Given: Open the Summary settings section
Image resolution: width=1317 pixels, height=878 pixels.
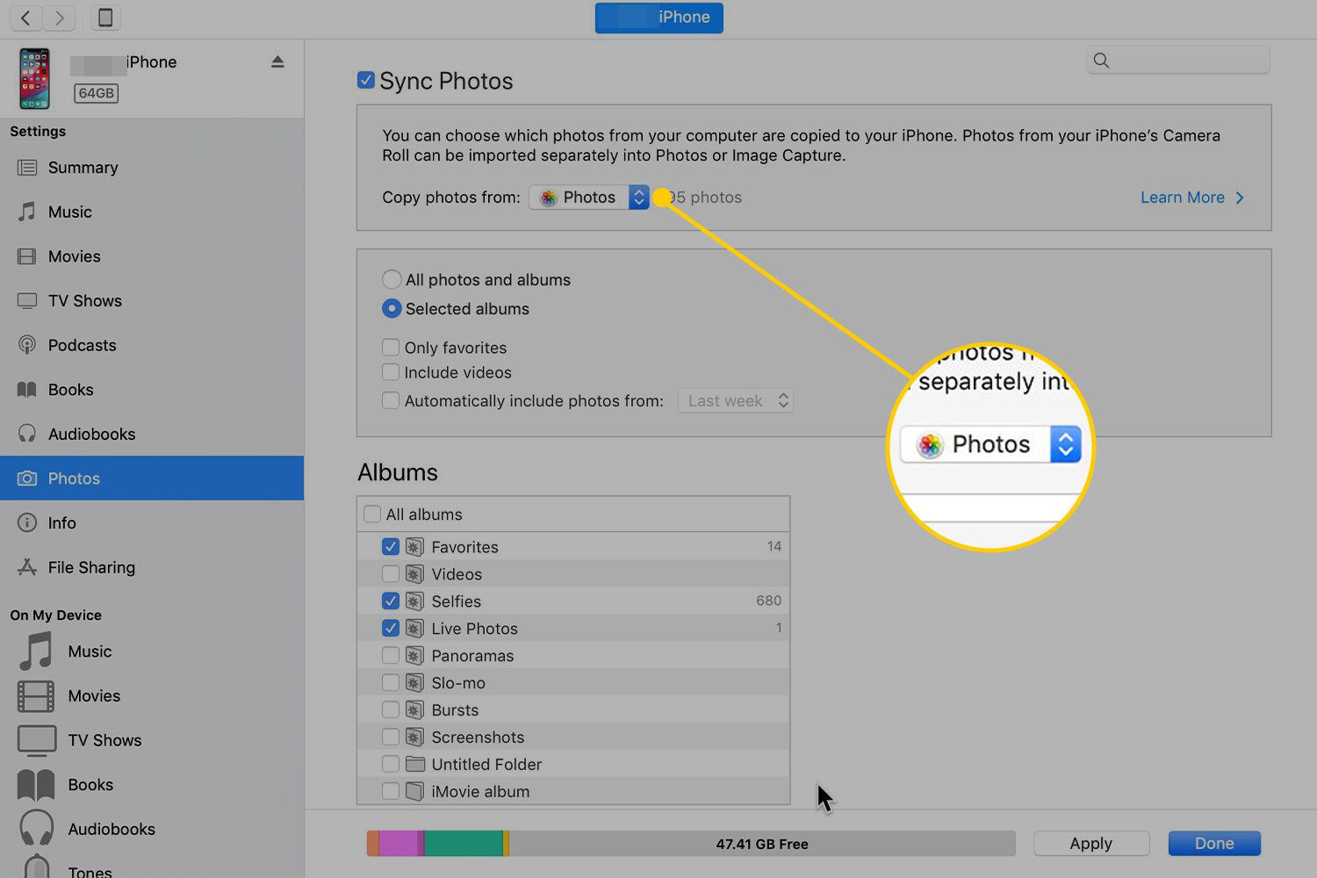Looking at the screenshot, I should 152,168.
